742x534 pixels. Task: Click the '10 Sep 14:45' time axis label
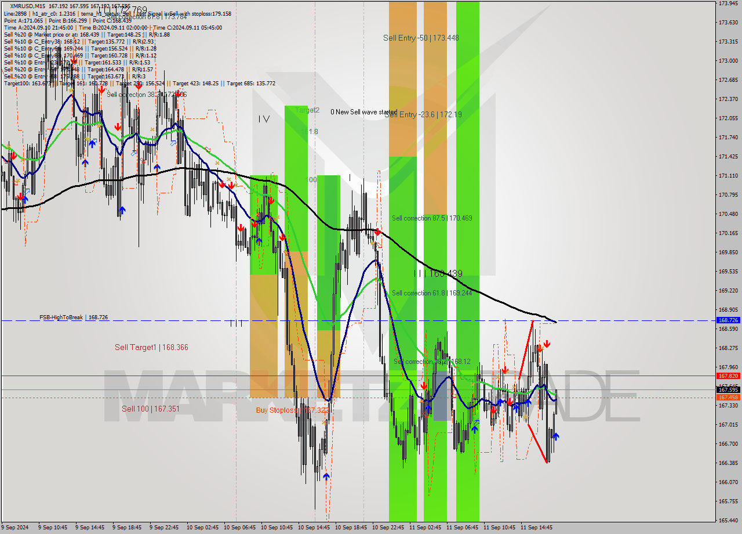(314, 528)
